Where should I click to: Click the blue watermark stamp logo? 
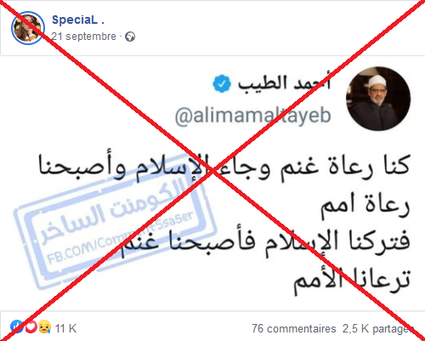pos(115,221)
